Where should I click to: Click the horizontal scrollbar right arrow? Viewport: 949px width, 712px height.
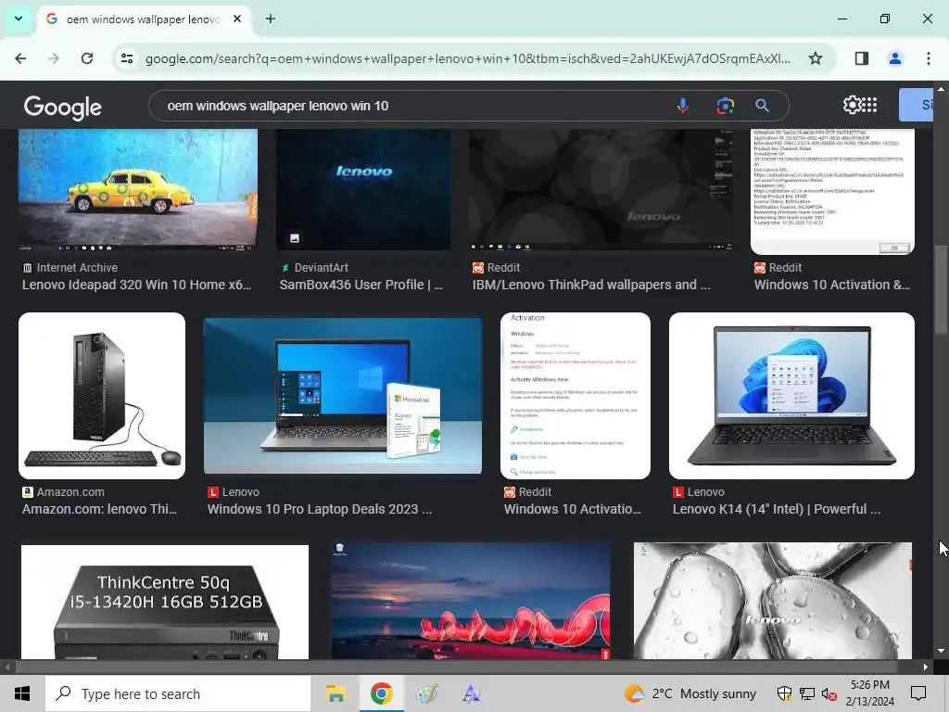(x=926, y=667)
